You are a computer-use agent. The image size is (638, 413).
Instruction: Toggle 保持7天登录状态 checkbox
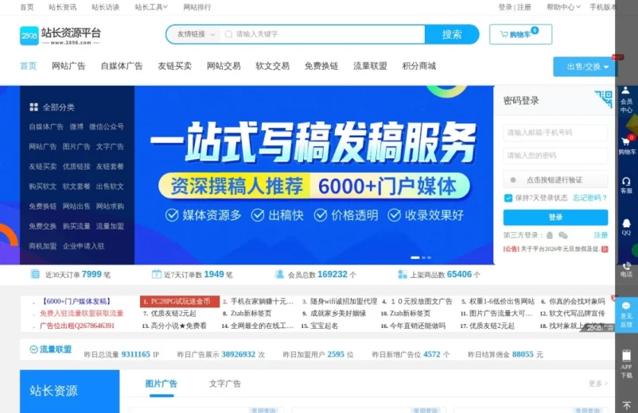(x=508, y=198)
